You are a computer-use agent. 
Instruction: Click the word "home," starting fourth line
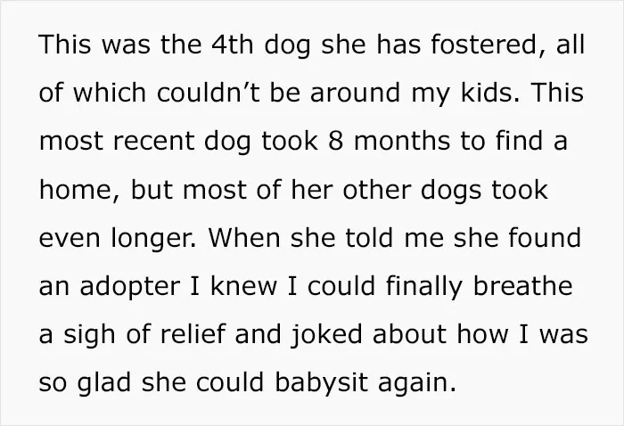tap(79, 190)
